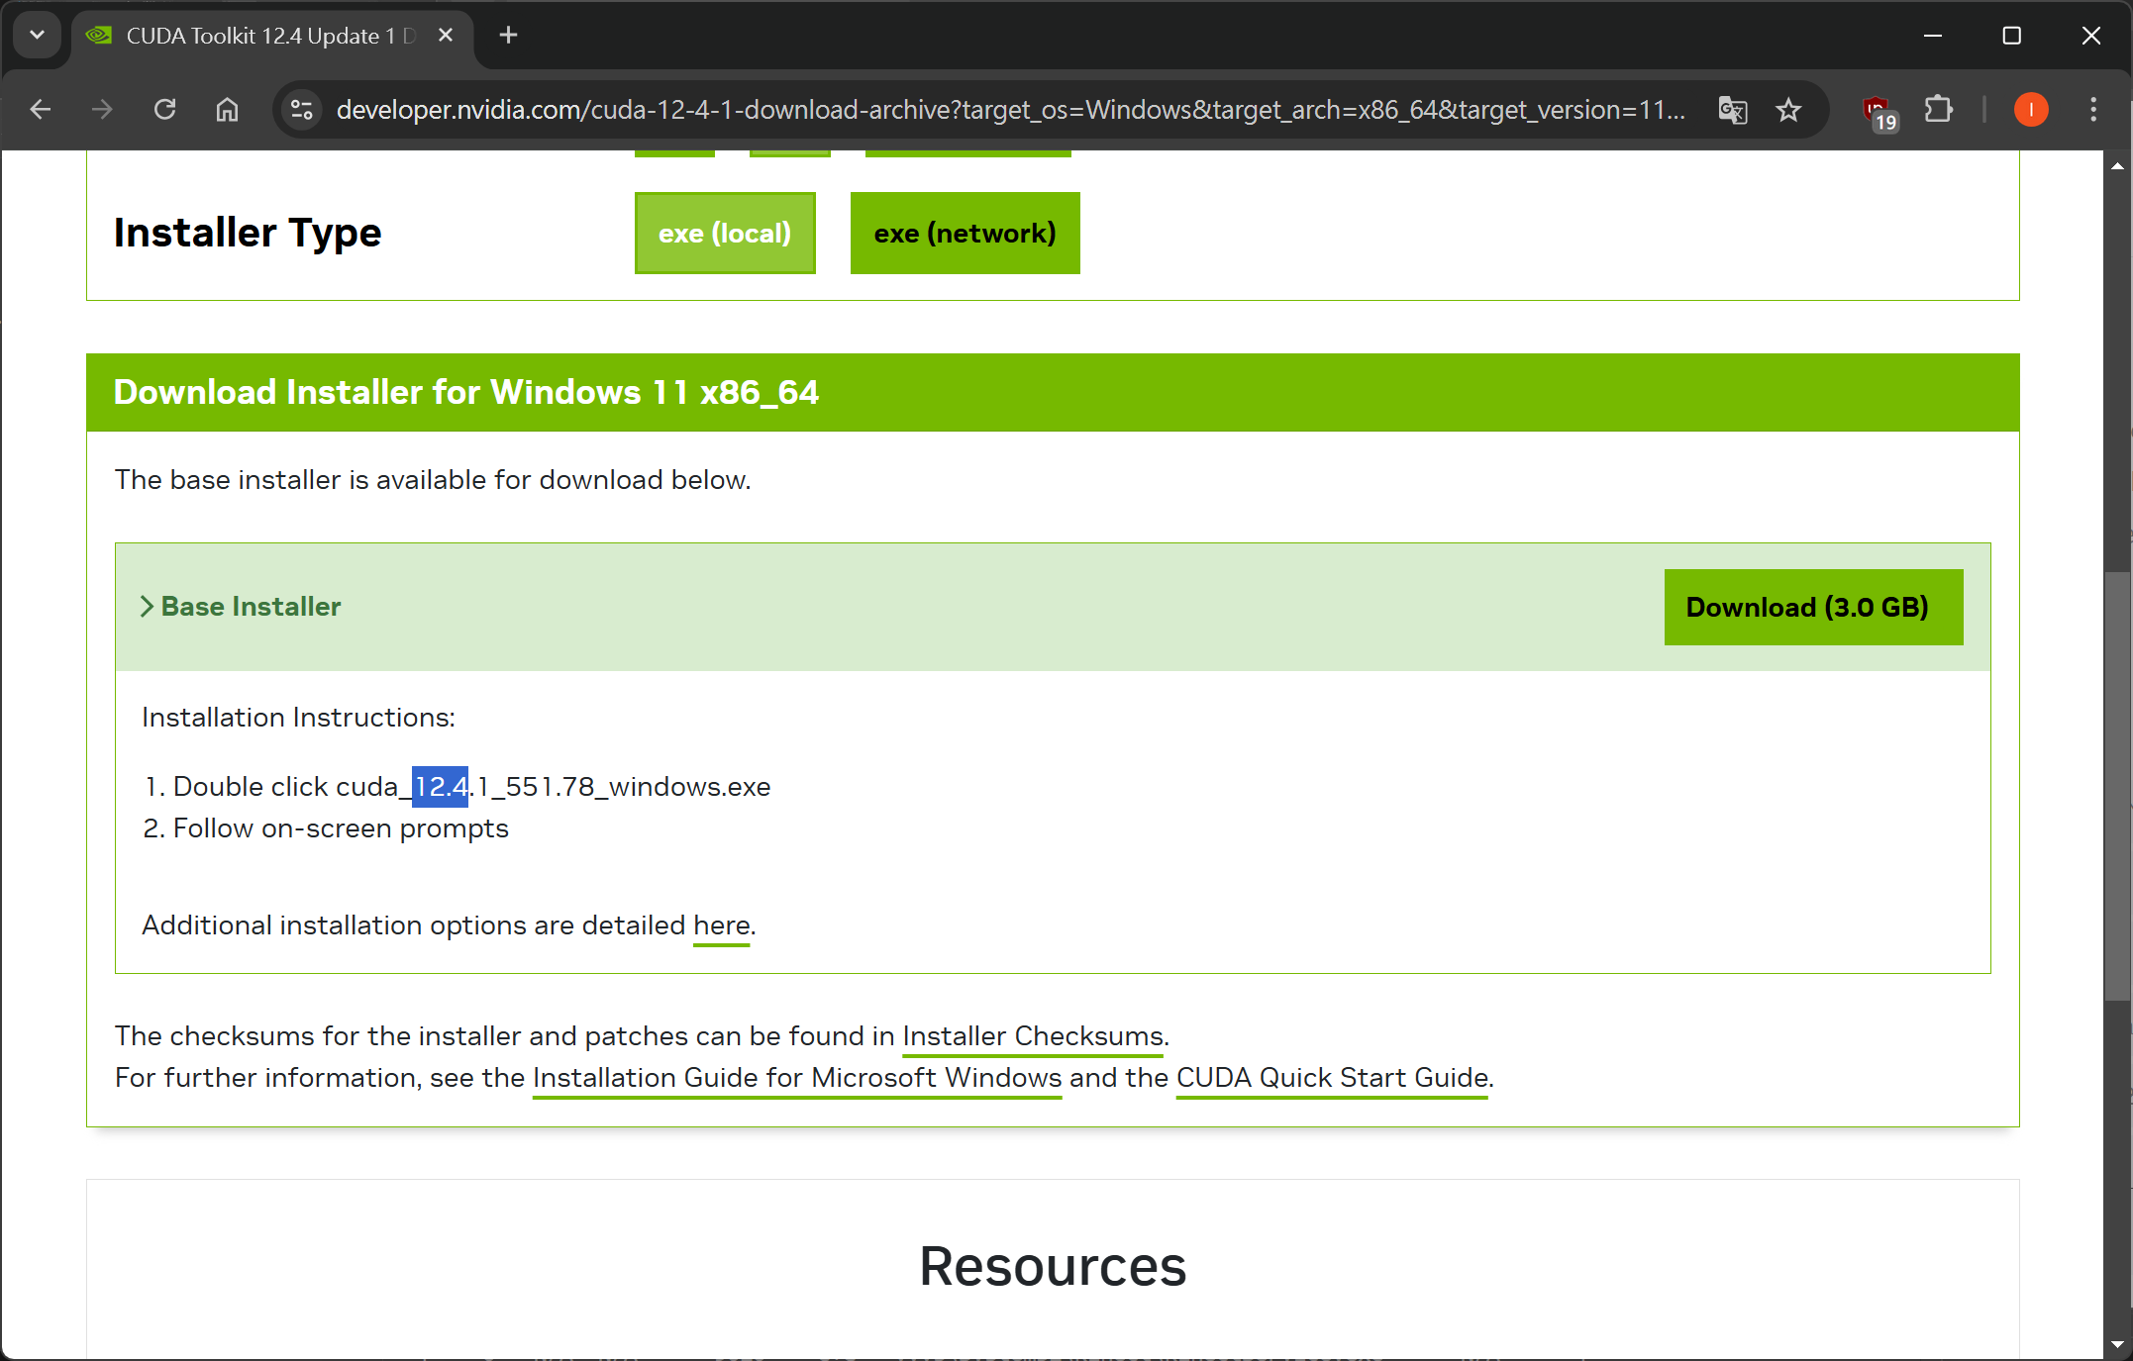Open the orange profile avatar
Viewport: 2133px width, 1361px height.
(x=2031, y=109)
